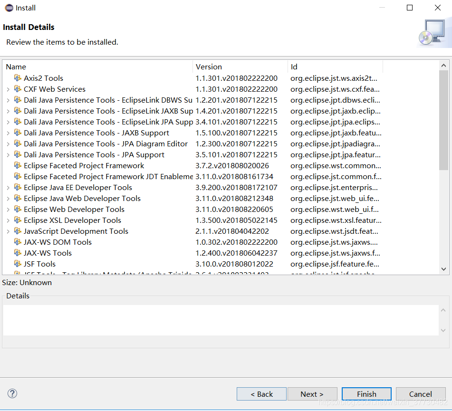452x411 pixels.
Task: Expand Eclipse Java Web Developer Tools
Action: (x=8, y=199)
